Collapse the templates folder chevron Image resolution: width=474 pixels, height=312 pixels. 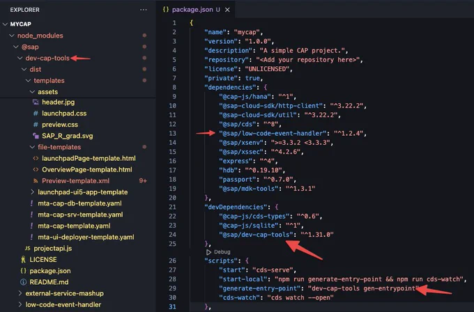pos(28,81)
